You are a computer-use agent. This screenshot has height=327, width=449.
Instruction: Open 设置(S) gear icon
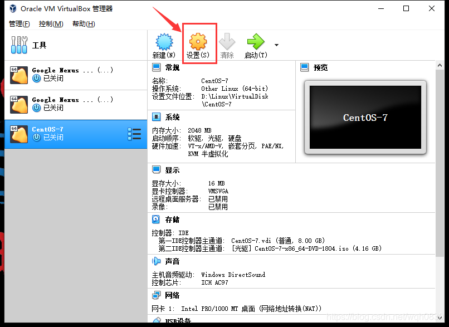[198, 42]
